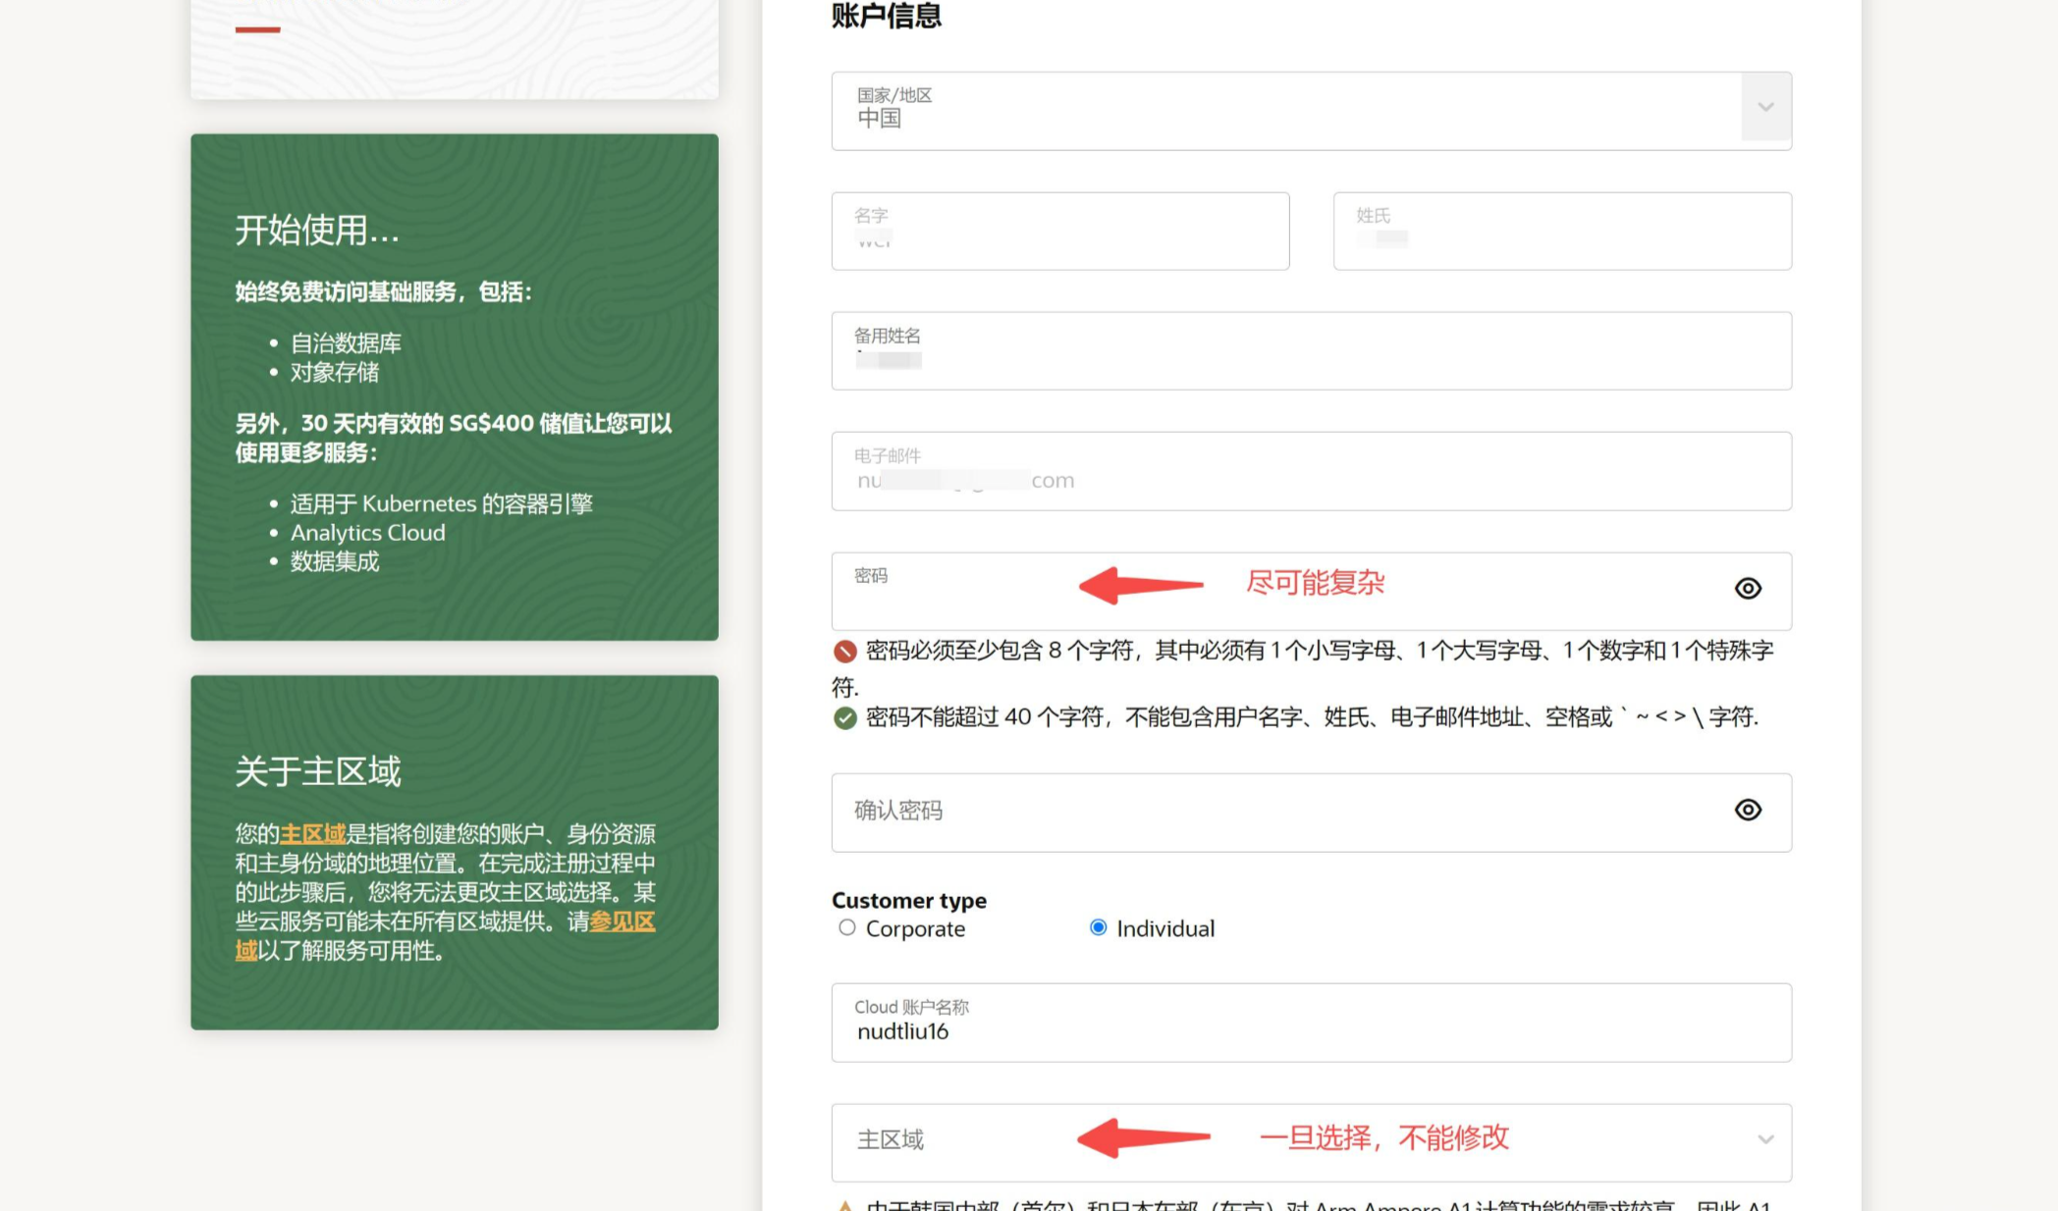Follow the 参见区域 link

pyautogui.click(x=622, y=922)
